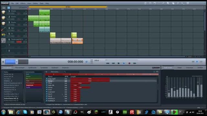Screen dimensions: 207x116
Task: Expand track 3 Drums with its arrow
Action: 26,23
